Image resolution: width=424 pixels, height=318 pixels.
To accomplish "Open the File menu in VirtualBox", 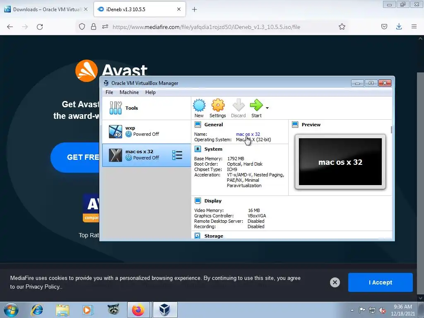I will [x=109, y=92].
